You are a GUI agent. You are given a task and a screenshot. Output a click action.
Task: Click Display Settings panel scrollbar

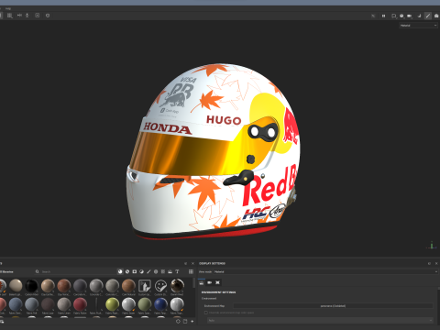click(438, 288)
